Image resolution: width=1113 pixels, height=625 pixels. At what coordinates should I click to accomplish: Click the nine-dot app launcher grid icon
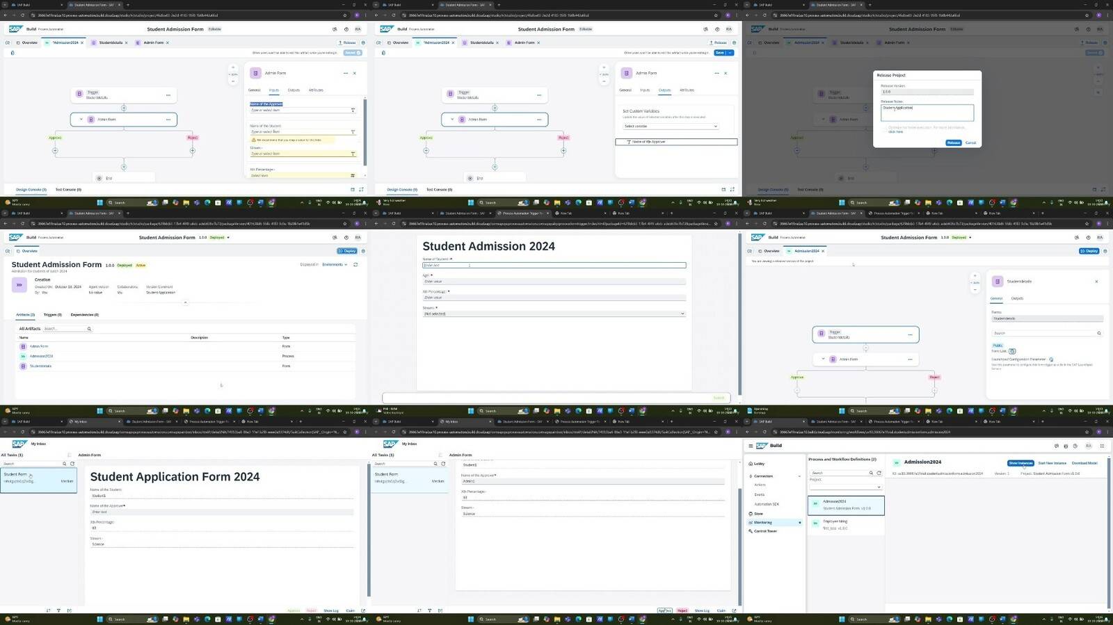point(1102,446)
